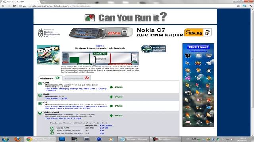This screenshot has height=142, width=254.
Task: Switch to the Recommended tab
Action: [77, 78]
